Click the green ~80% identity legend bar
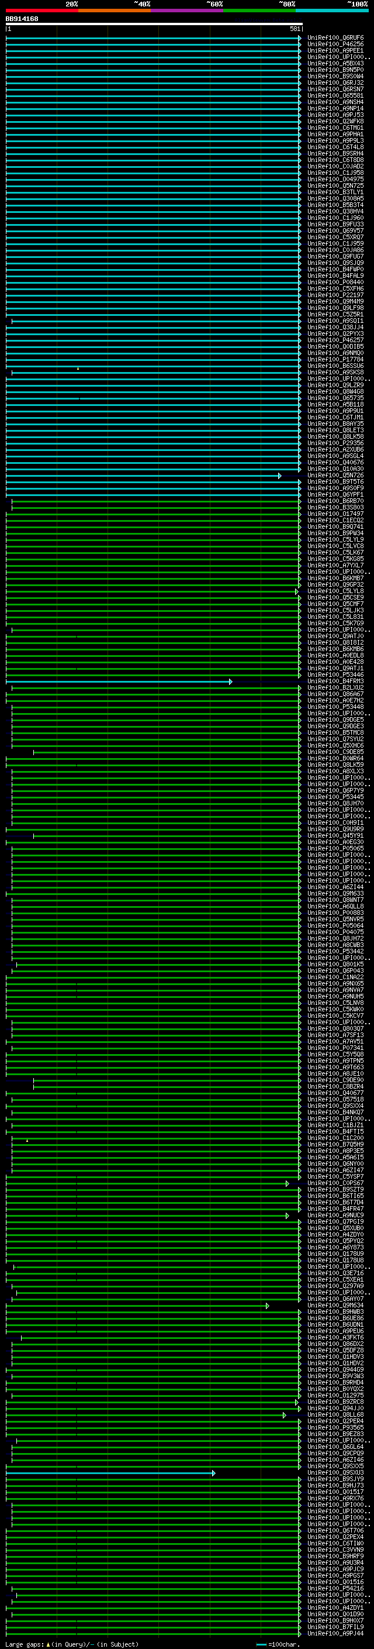This screenshot has height=1649, width=374. point(259,11)
